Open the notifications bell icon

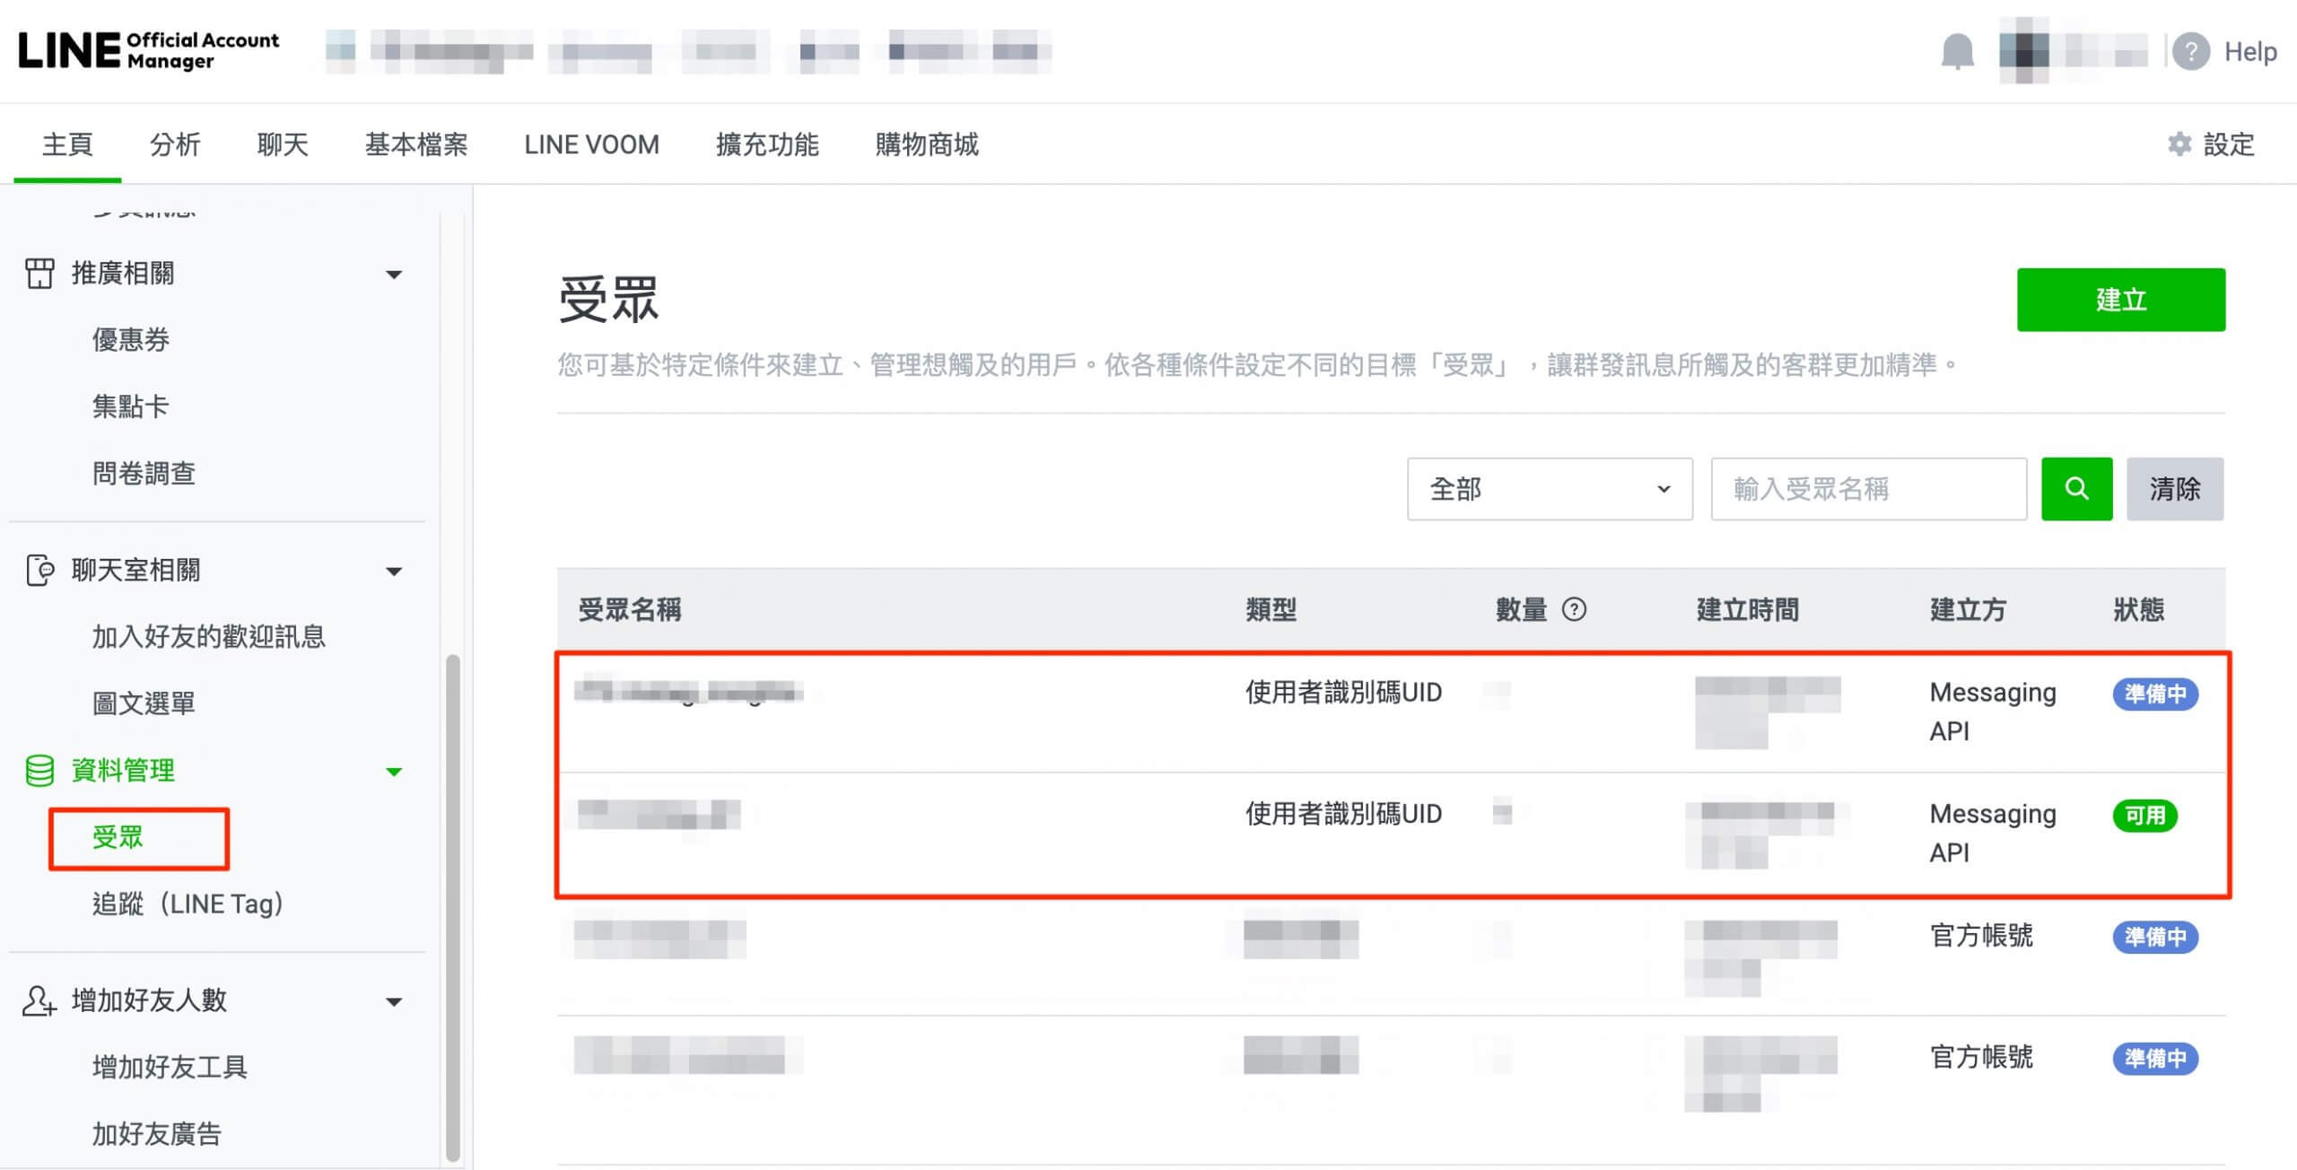coord(1957,51)
